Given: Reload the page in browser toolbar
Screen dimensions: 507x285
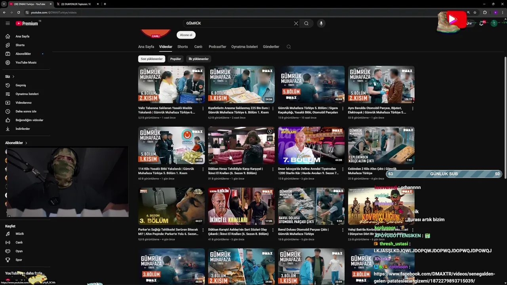Looking at the screenshot, I should click(x=18, y=12).
